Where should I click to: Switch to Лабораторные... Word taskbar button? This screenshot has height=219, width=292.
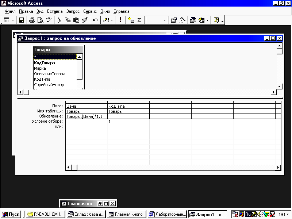pos(167,214)
